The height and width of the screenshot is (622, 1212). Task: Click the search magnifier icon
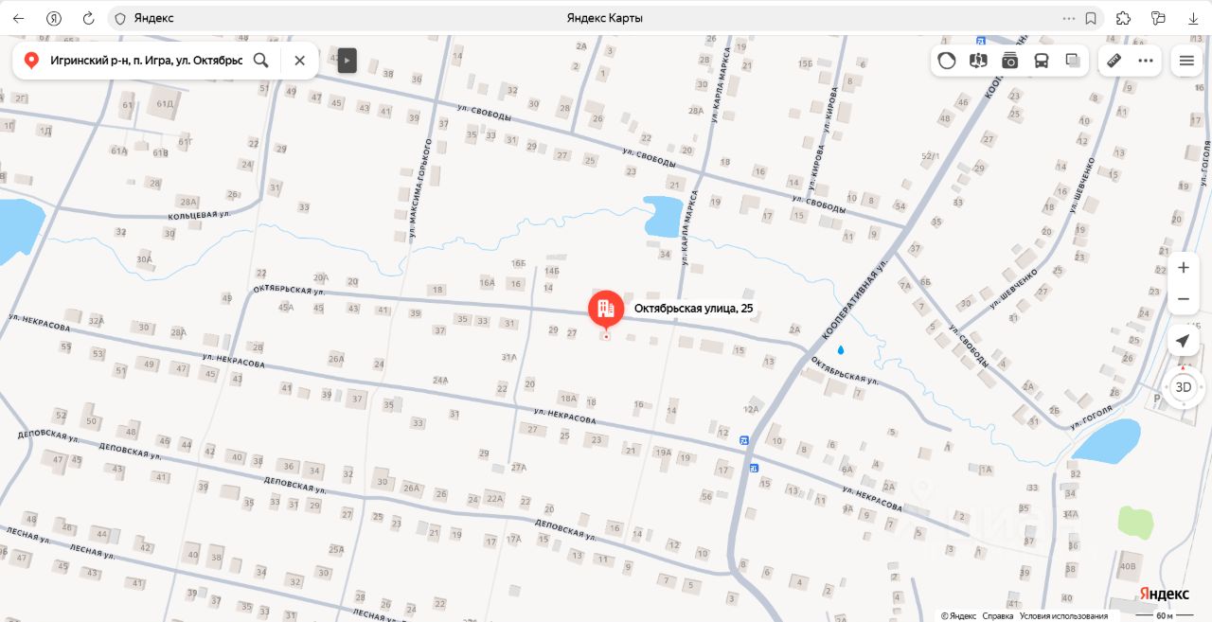[261, 61]
